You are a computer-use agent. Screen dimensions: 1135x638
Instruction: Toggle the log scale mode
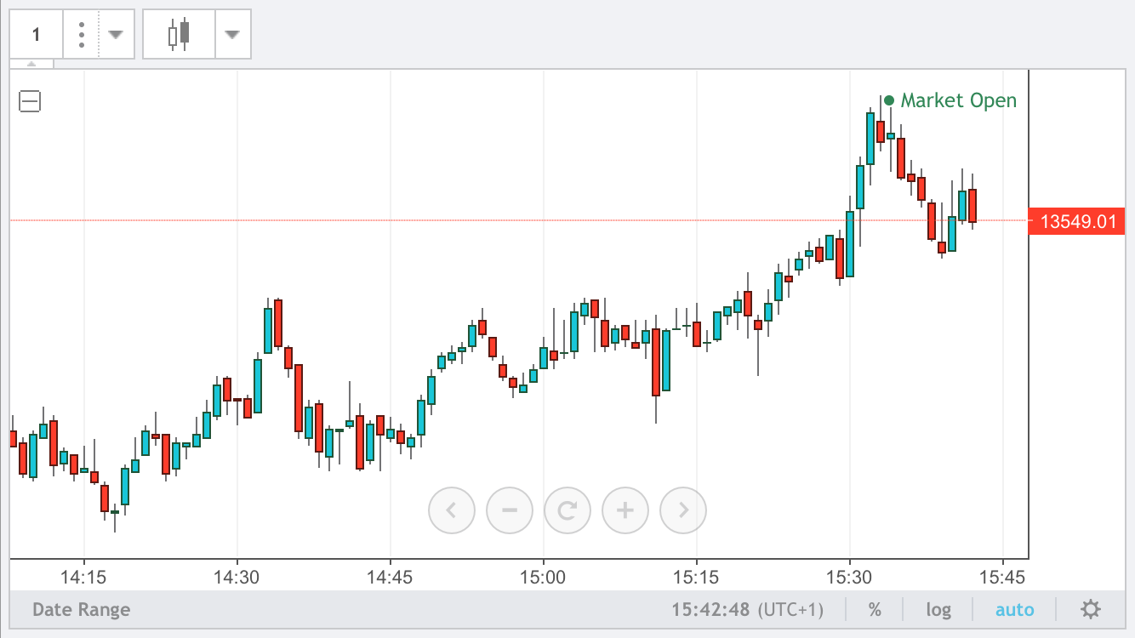tap(938, 609)
